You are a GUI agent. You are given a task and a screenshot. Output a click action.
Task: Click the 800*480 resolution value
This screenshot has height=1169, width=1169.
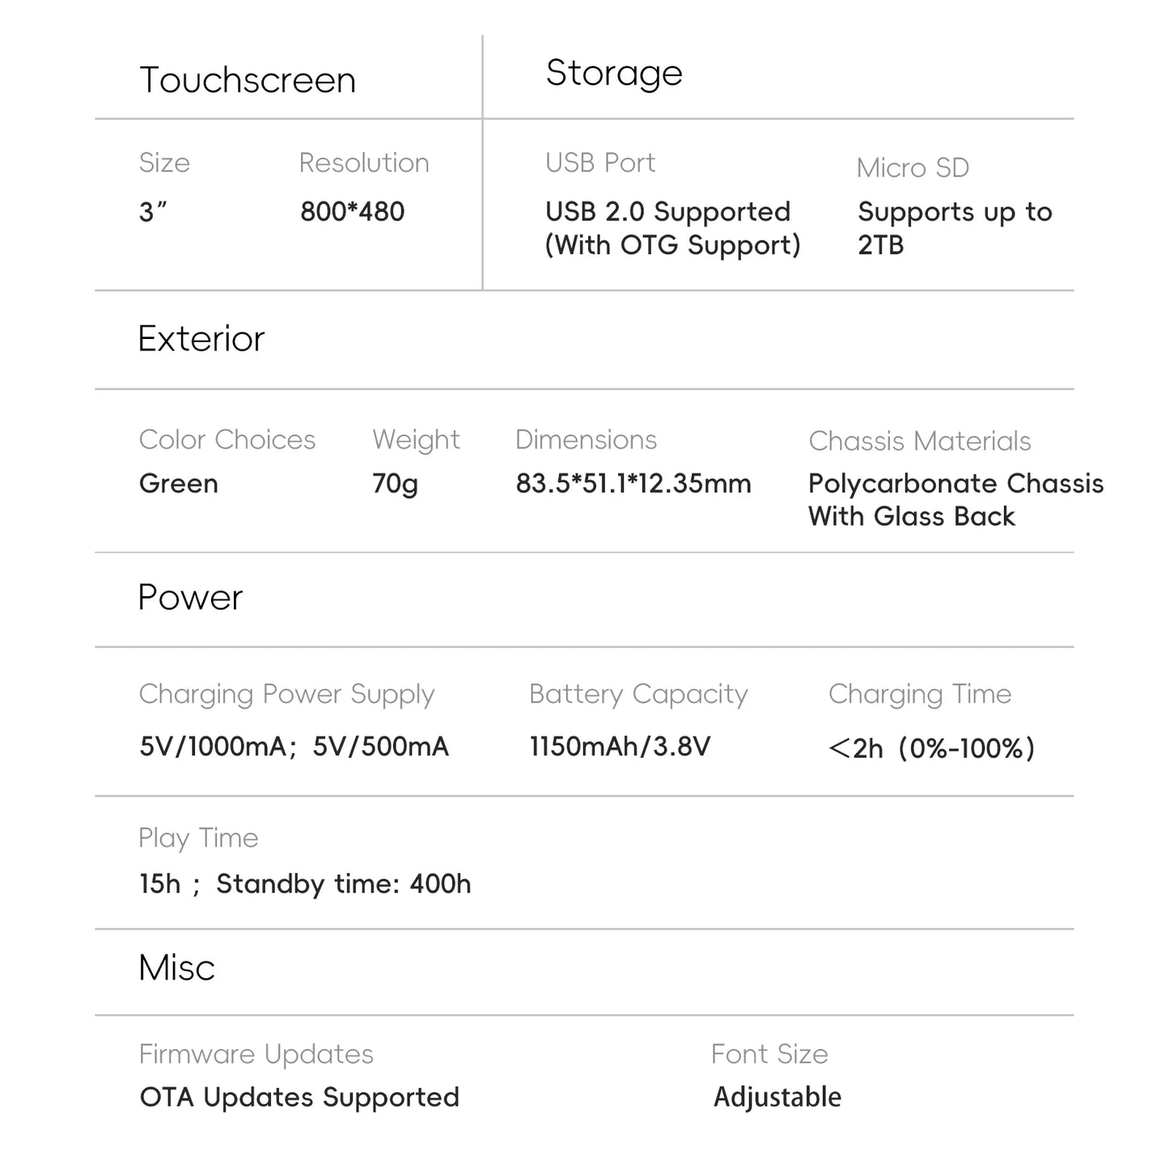click(353, 212)
